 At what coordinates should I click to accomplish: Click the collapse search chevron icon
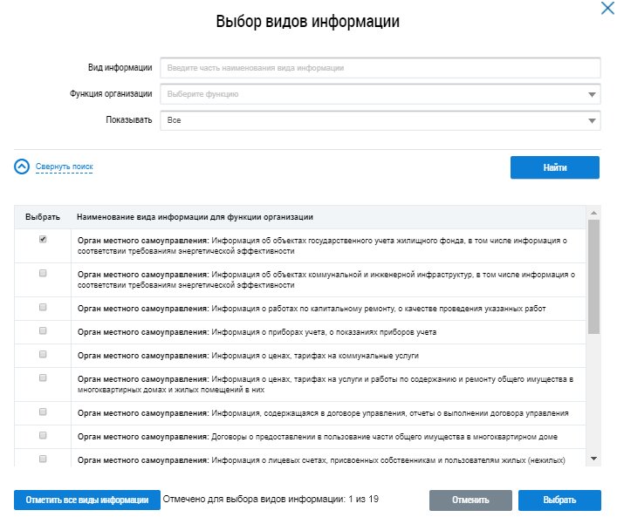coord(22,167)
